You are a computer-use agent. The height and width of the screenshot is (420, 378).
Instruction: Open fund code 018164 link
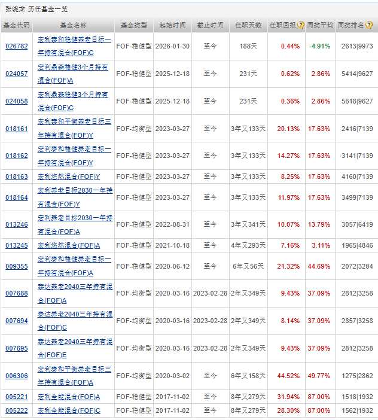(x=17, y=197)
